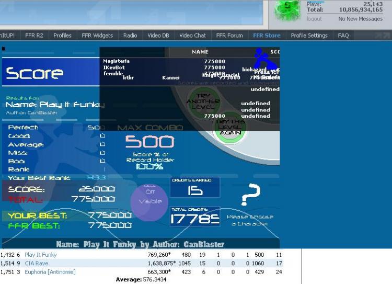Go to the FFR Forum tab
This screenshot has height=284, width=392.
[x=229, y=36]
